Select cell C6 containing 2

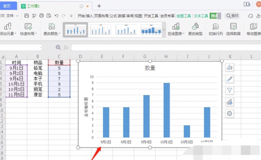click(x=59, y=90)
